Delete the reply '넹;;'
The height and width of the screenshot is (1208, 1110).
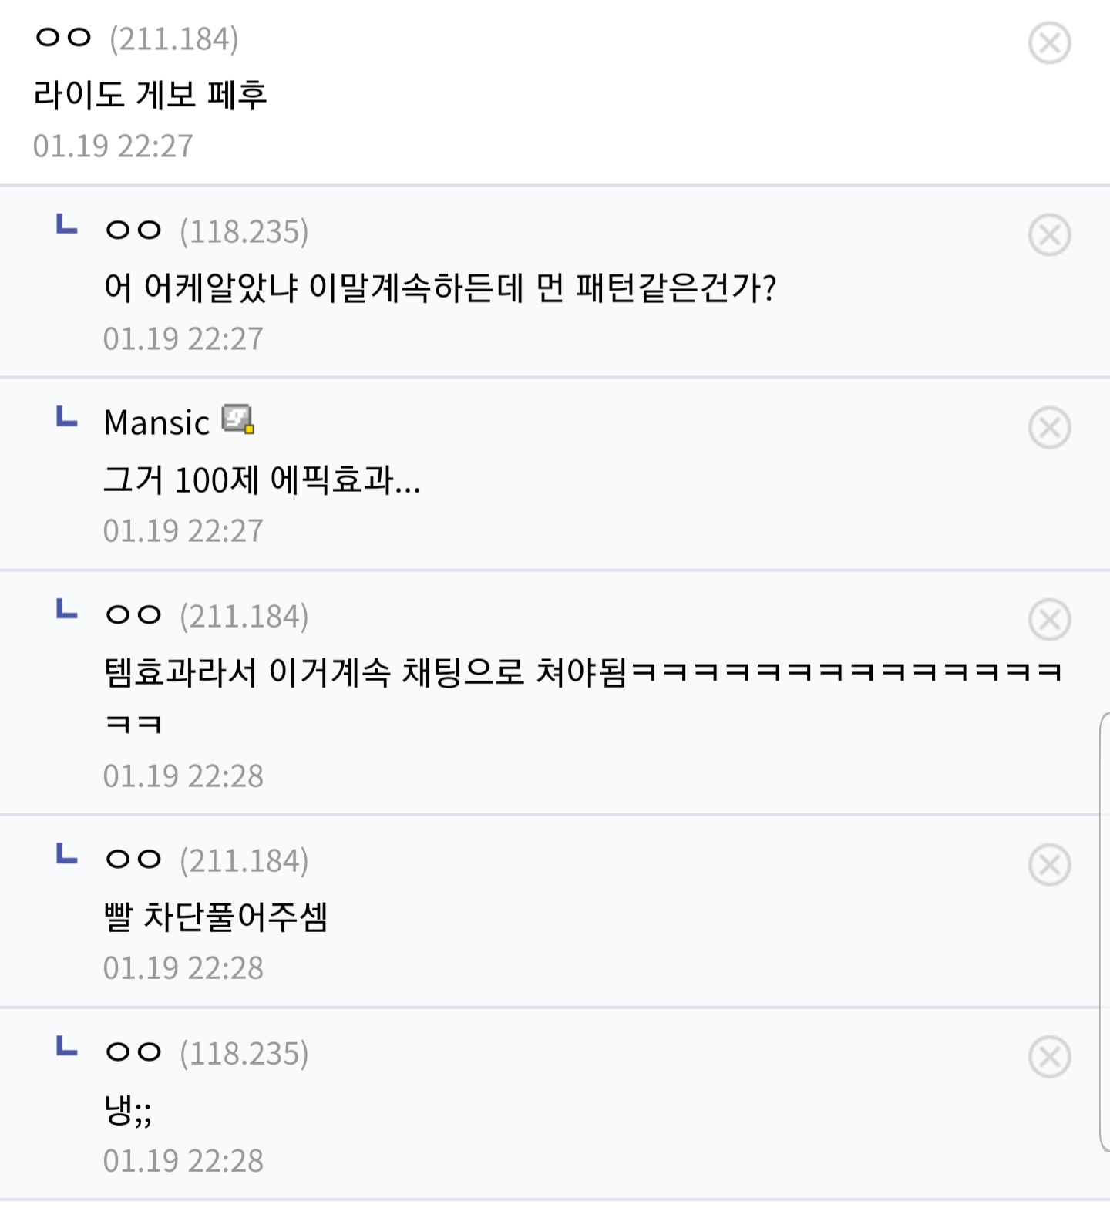click(1049, 1057)
